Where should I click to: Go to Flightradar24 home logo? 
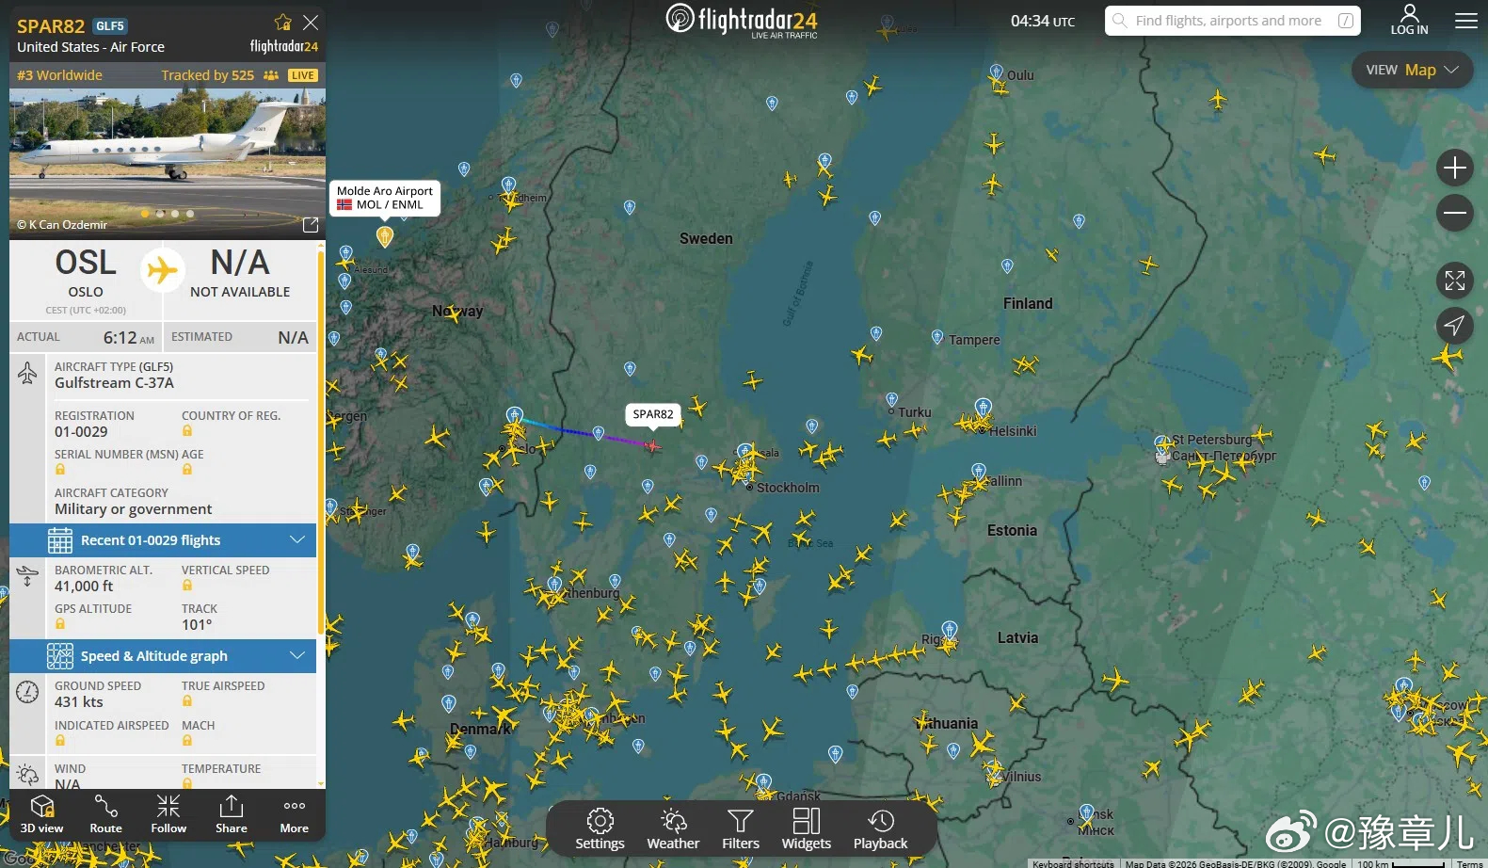tap(742, 20)
